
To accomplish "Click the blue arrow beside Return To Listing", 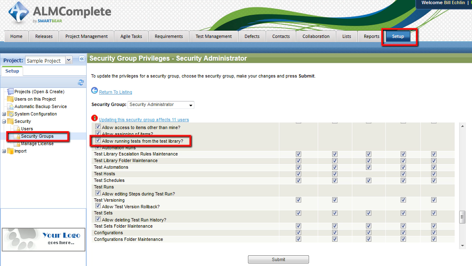I will (x=94, y=91).
